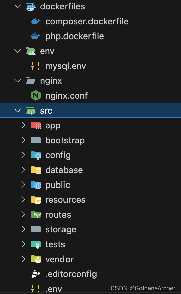The width and height of the screenshot is (181, 294).
Task: Click the Docker whale icon beside composer.dockerfile
Action: tap(35, 21)
